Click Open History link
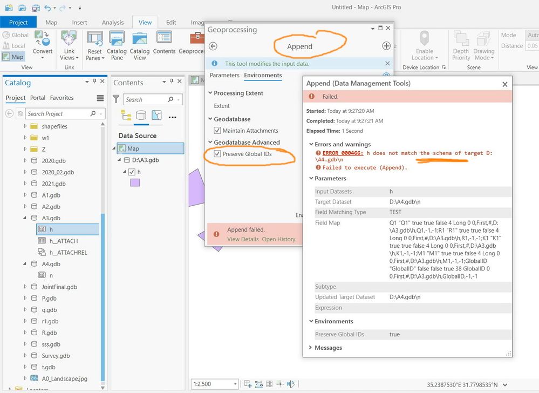 click(x=278, y=239)
